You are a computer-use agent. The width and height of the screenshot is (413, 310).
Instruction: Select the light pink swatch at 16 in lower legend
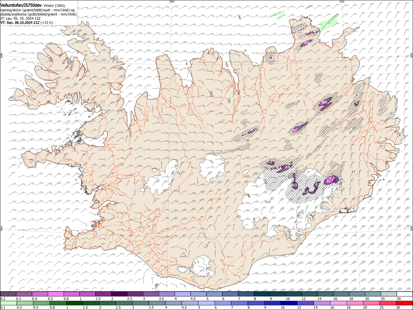(338, 303)
